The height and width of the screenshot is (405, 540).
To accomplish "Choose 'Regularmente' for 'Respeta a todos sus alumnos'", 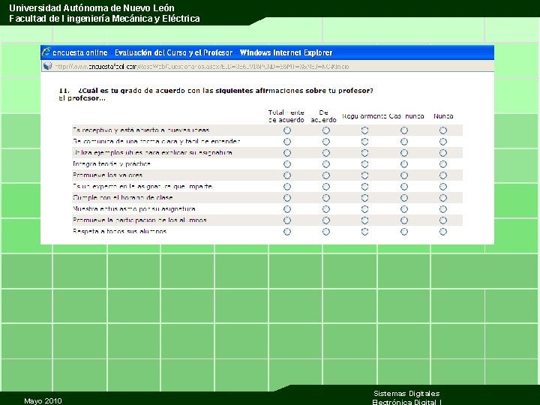I will 365,232.
